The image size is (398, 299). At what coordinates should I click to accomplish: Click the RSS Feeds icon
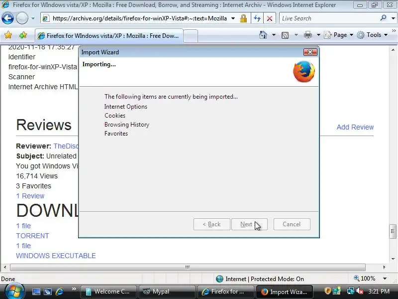285,35
